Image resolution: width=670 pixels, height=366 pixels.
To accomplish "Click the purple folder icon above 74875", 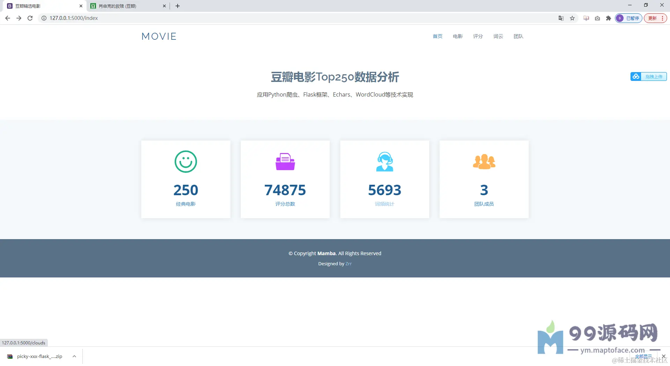I will coord(285,162).
